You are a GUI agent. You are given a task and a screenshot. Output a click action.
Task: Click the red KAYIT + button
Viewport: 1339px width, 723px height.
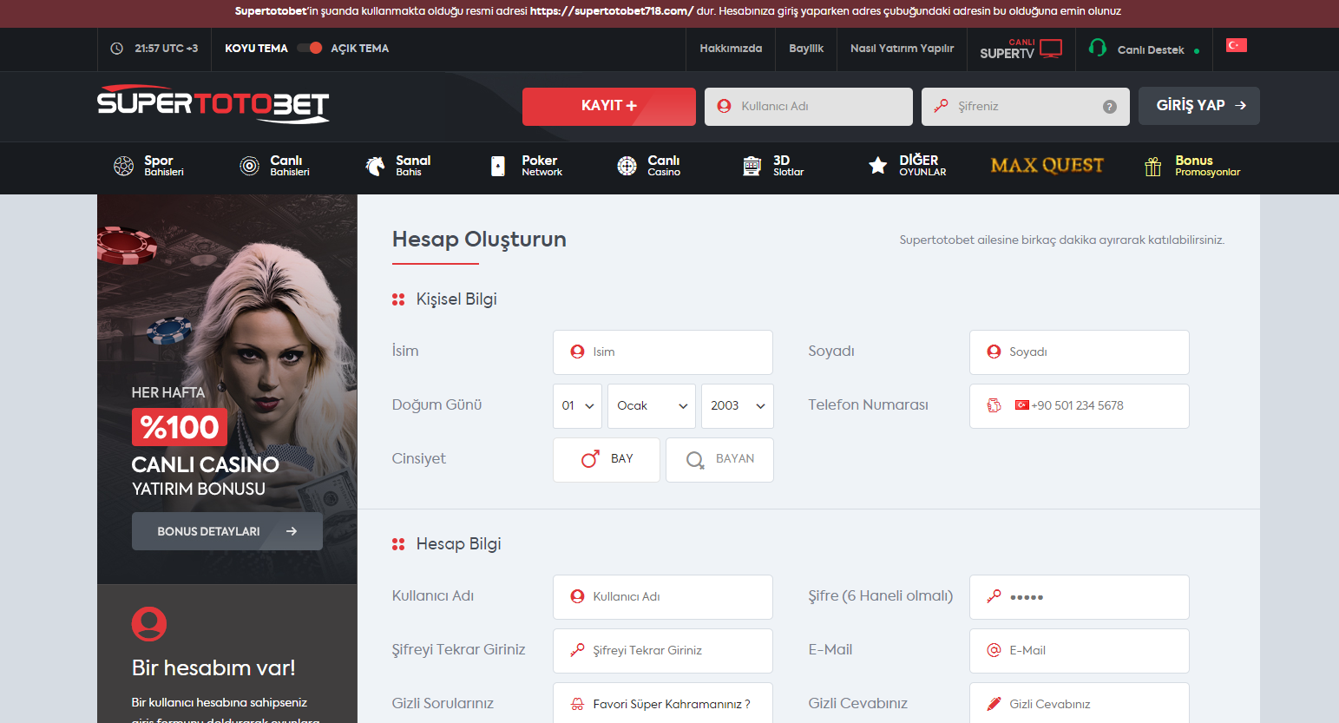coord(609,106)
